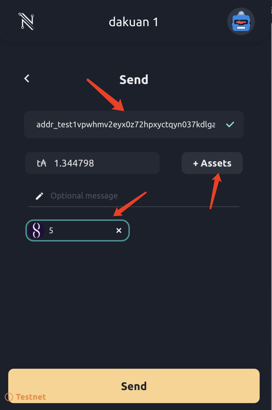
Task: Remove the selected asset with X
Action: click(119, 230)
